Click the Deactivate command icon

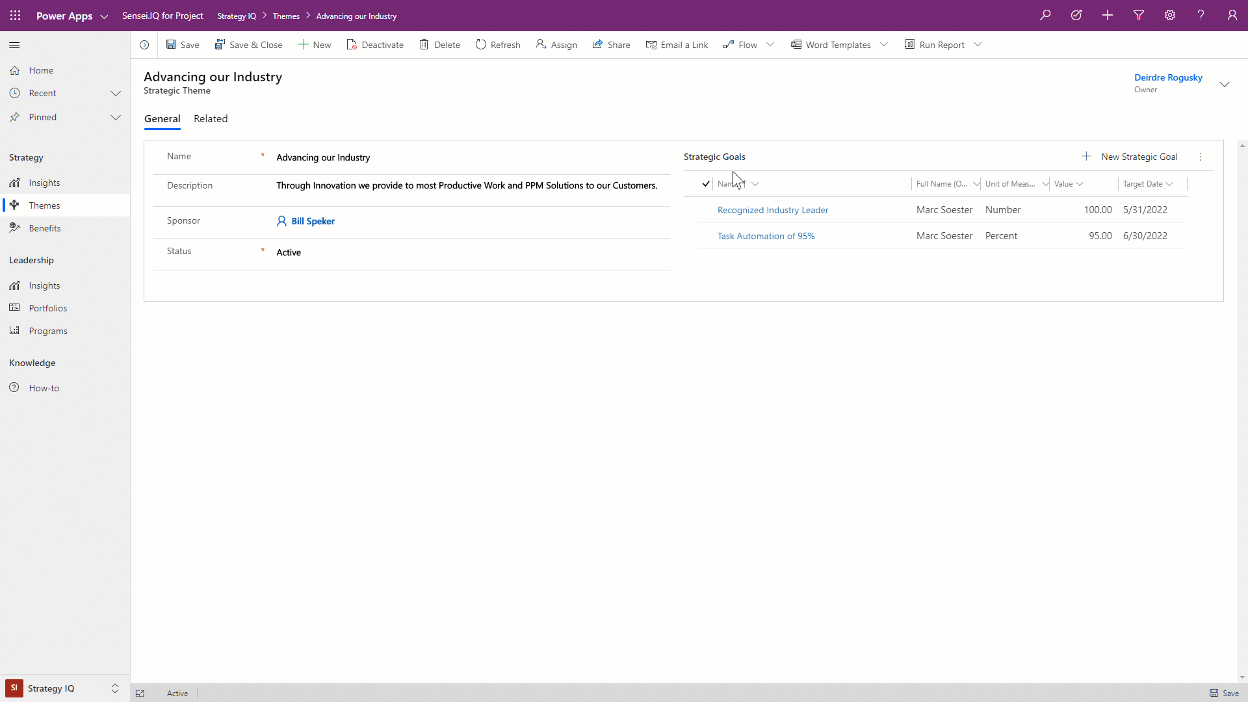(x=352, y=44)
